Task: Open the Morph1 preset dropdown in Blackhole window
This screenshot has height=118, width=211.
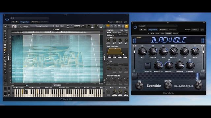Action: point(158,26)
